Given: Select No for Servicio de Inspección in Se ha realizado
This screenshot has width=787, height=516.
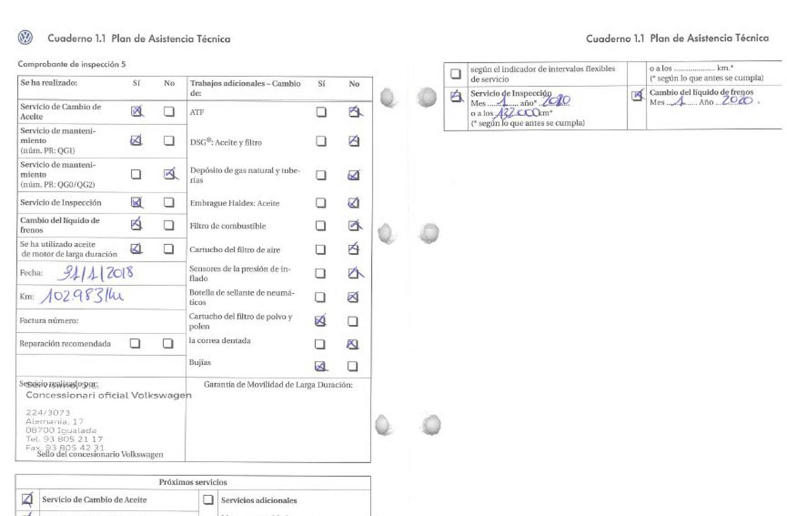Looking at the screenshot, I should 169,202.
